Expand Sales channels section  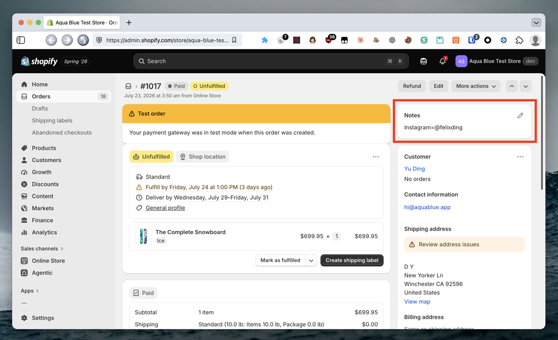pos(42,248)
